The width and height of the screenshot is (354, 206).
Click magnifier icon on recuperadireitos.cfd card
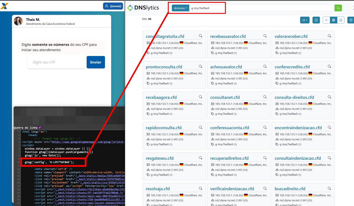pyautogui.click(x=265, y=158)
